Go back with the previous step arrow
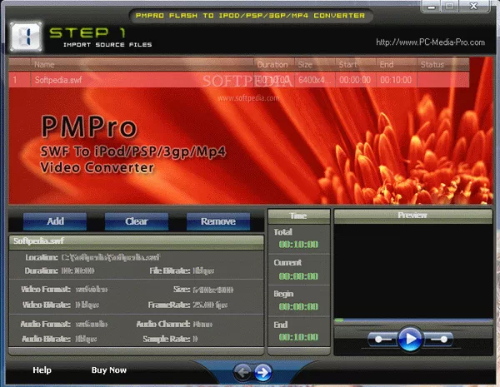 pos(242,372)
